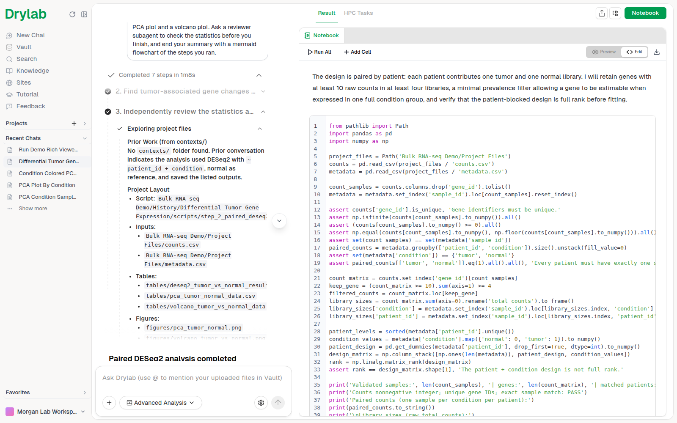Open the Run Demo Rich Viewer chat
Image resolution: width=677 pixels, height=423 pixels.
pyautogui.click(x=48, y=150)
